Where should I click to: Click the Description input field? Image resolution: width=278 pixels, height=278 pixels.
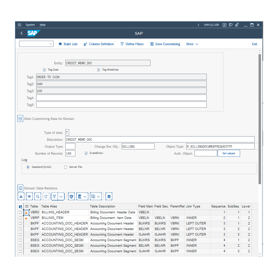[x=160, y=140]
